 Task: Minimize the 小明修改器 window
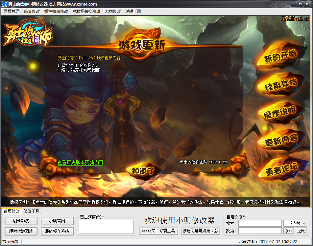coord(294,4)
